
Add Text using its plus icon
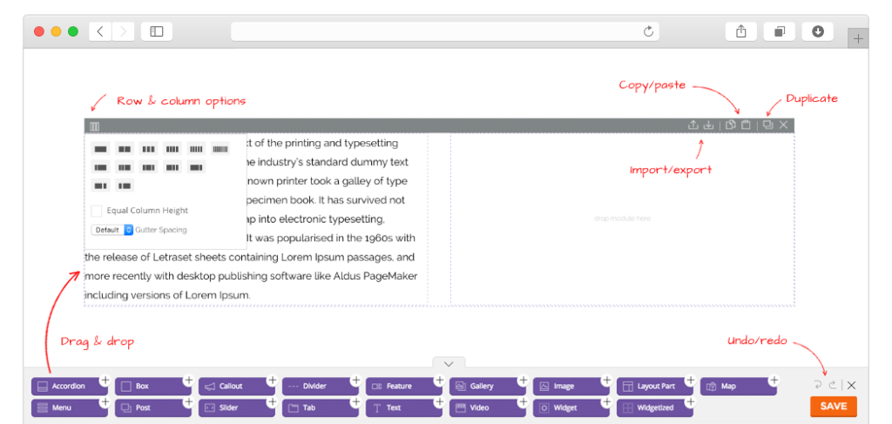pyautogui.click(x=439, y=402)
